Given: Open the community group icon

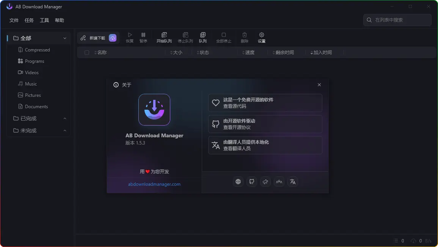Looking at the screenshot, I should (x=279, y=182).
